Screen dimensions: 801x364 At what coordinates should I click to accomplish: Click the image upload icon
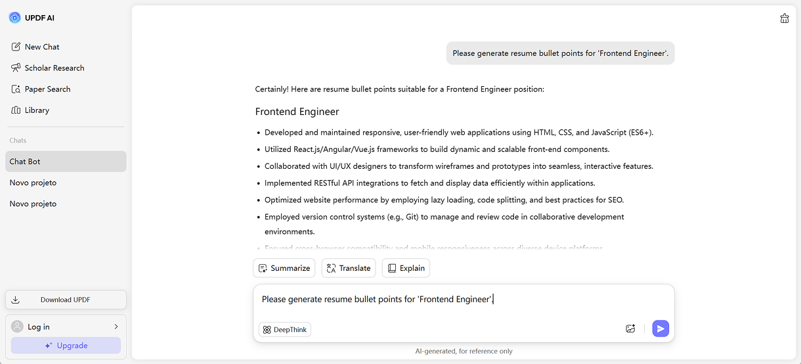click(x=630, y=329)
